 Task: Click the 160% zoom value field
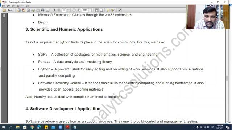(85, 10)
